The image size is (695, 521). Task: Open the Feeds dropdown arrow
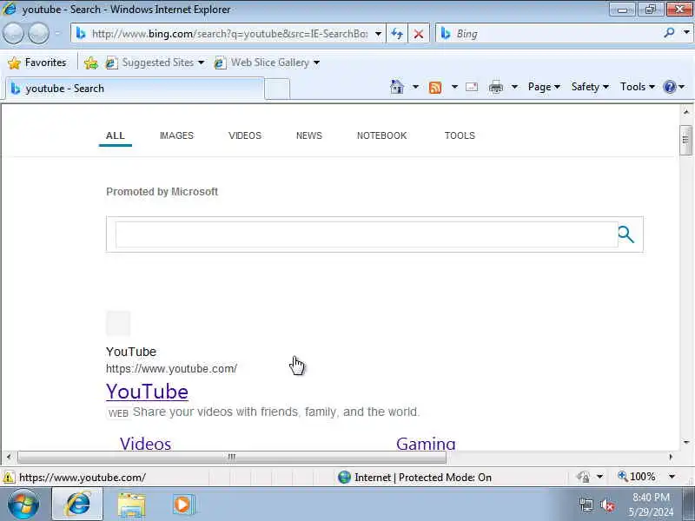(454, 87)
